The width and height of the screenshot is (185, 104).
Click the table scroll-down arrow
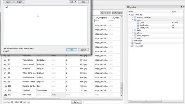[121, 96]
